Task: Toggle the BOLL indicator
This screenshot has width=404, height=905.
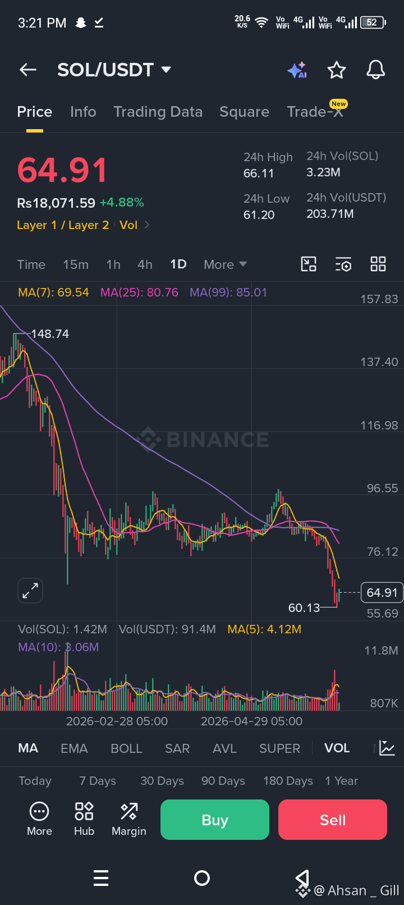Action: click(126, 748)
